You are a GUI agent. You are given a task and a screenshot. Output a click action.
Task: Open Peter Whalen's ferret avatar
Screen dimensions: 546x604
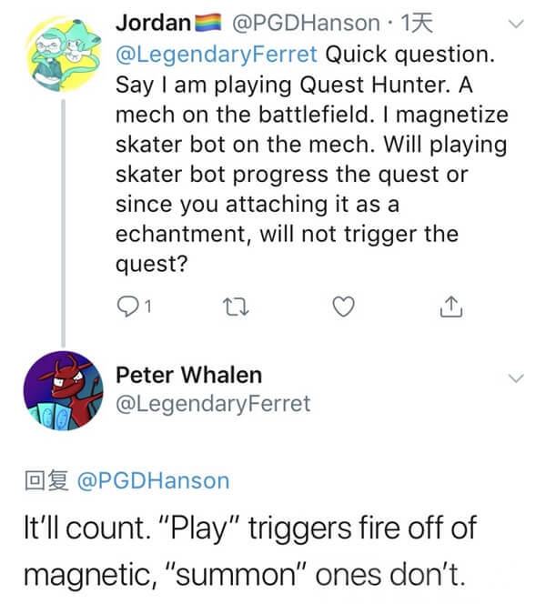pyautogui.click(x=61, y=391)
